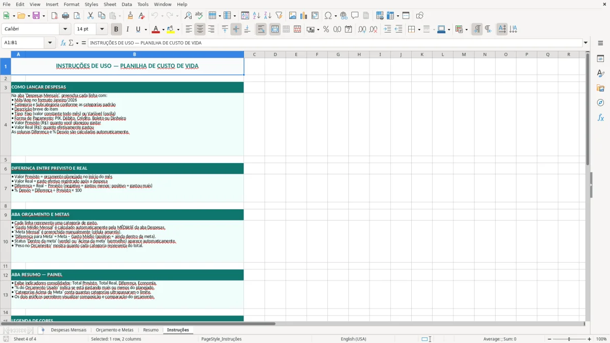
Task: Click the AutoFilter funnel icon
Action: (279, 16)
